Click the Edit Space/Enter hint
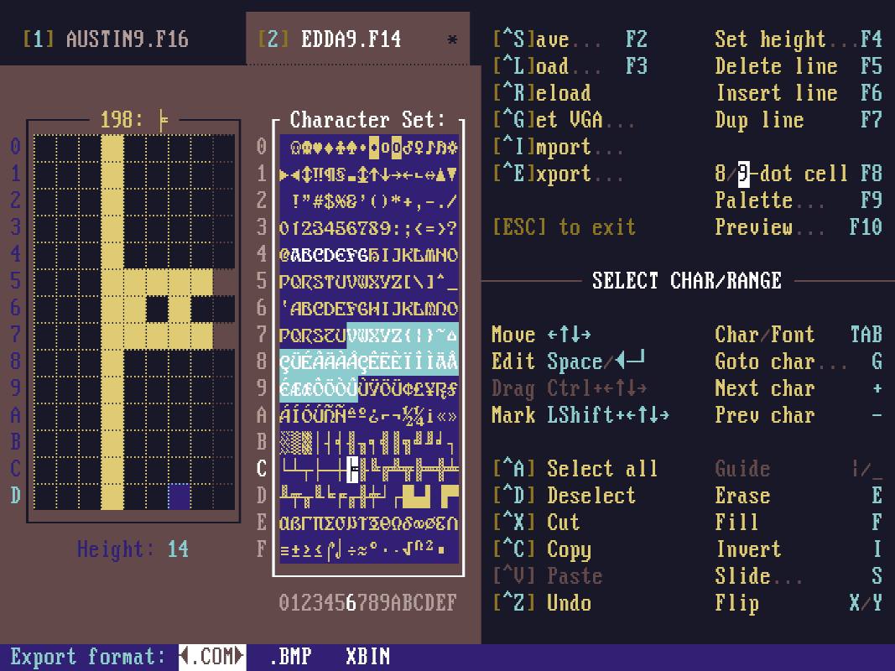 pyautogui.click(x=569, y=362)
